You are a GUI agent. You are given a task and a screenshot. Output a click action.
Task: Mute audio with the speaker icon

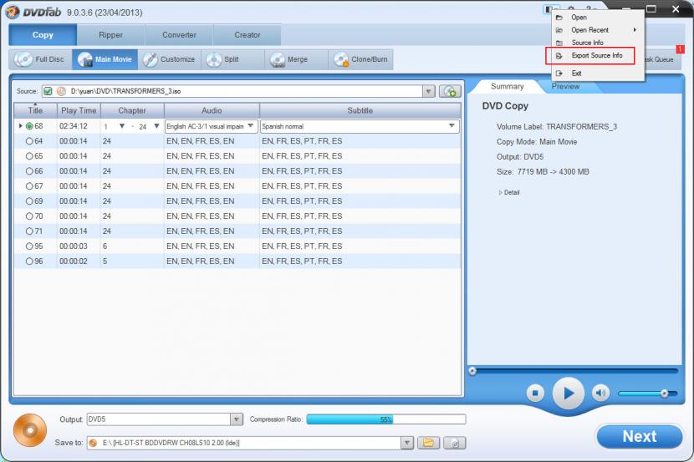coord(600,393)
